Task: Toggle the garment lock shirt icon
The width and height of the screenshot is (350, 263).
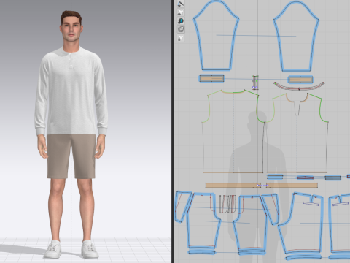Action: pyautogui.click(x=181, y=38)
